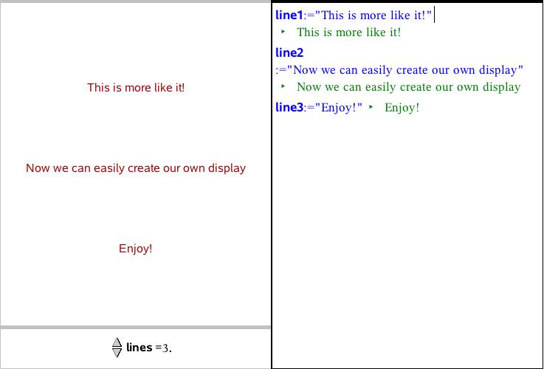
Task: Click green output 'This is more like it!'
Action: coord(348,32)
